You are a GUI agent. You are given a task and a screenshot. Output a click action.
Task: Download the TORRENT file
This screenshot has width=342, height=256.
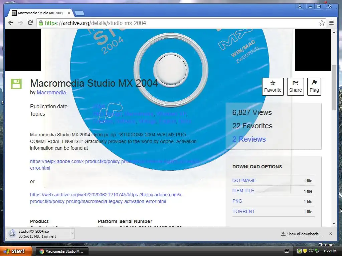pos(243,211)
